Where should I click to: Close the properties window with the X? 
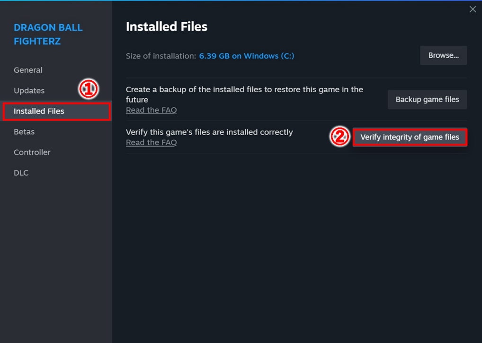click(473, 9)
